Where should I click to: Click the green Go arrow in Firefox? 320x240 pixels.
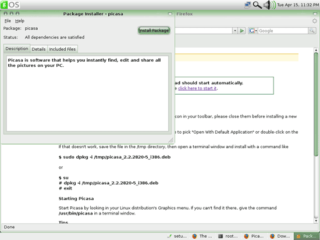(242, 31)
